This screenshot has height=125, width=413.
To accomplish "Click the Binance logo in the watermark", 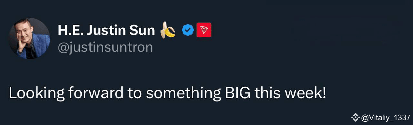I will coord(356,117).
